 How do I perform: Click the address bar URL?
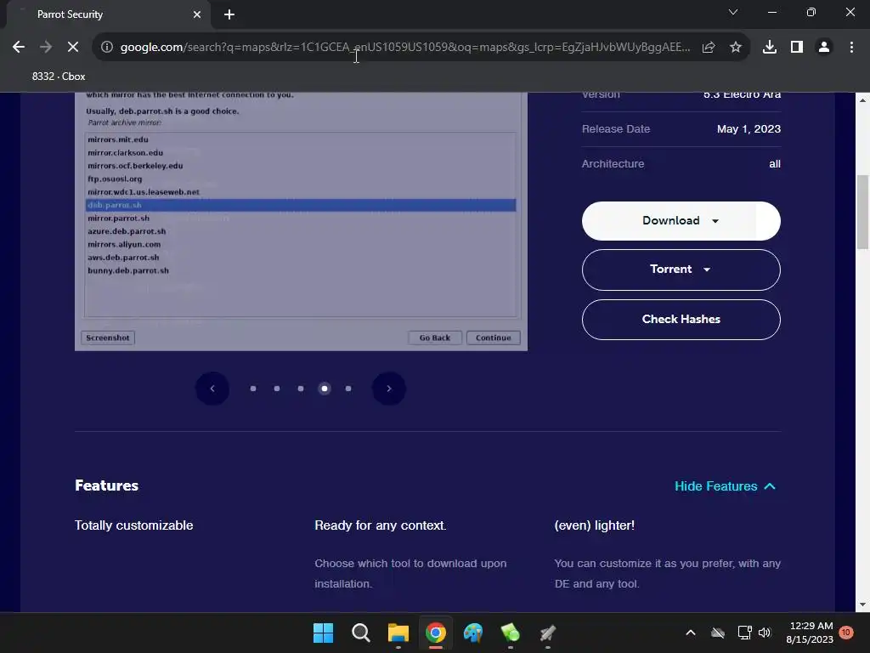(x=405, y=48)
